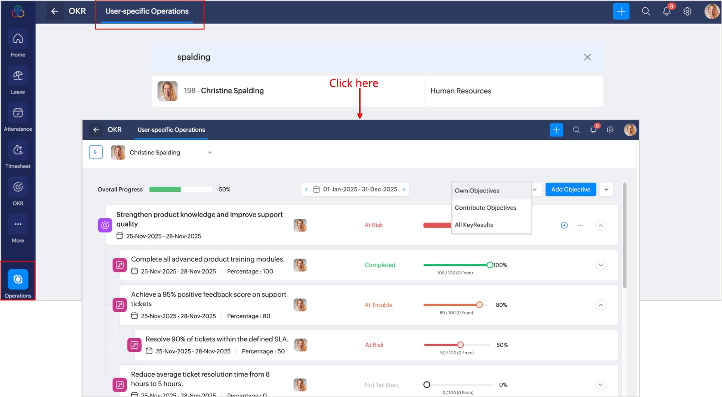The width and height of the screenshot is (722, 397).
Task: Go back using the inner OKR header arrow
Action: click(x=96, y=130)
